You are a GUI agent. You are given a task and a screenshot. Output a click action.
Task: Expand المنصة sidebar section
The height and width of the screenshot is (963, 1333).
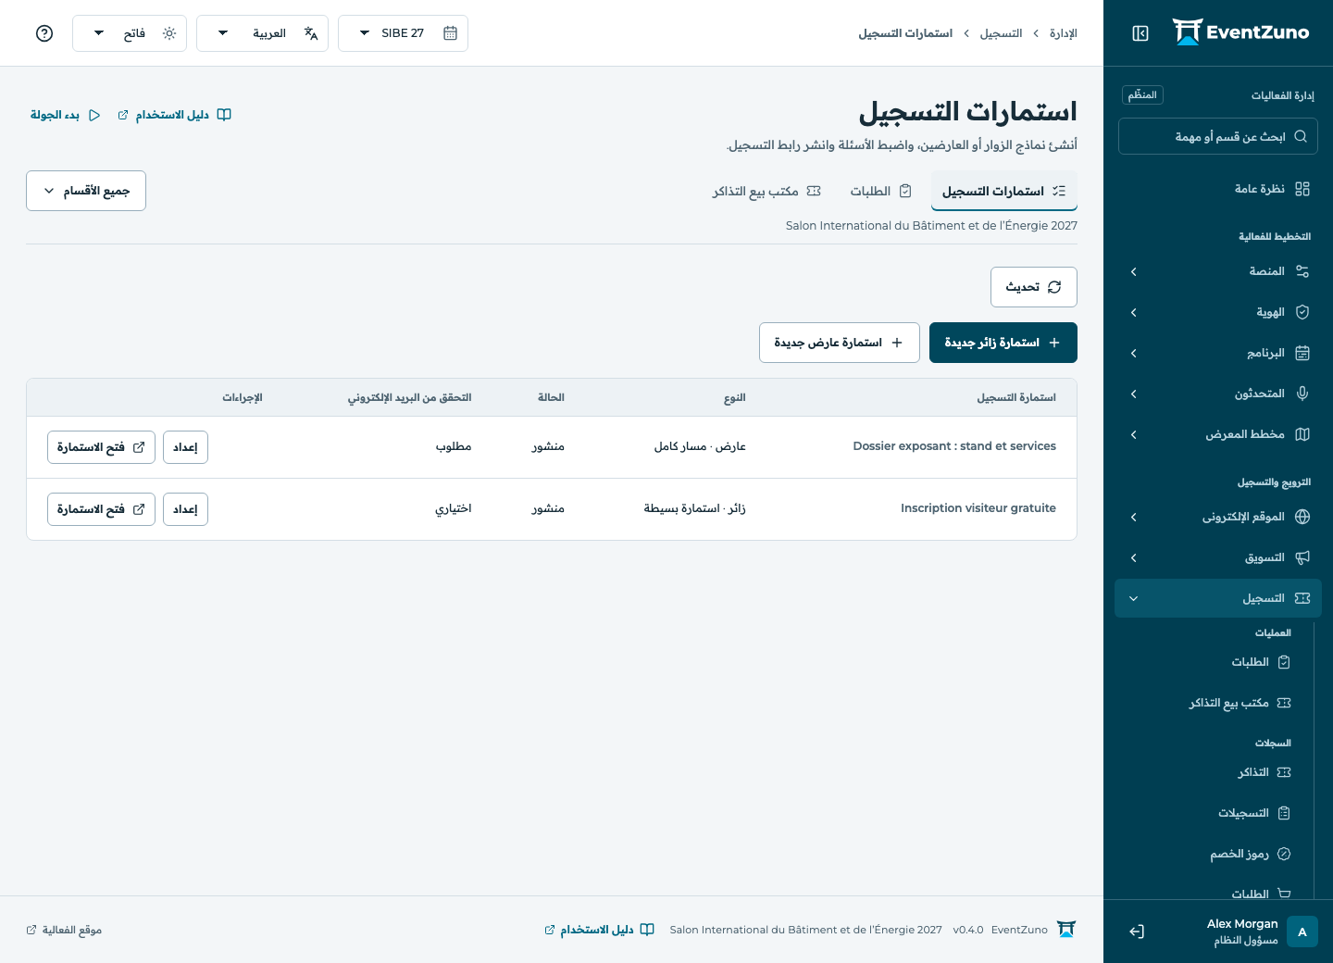pos(1218,271)
